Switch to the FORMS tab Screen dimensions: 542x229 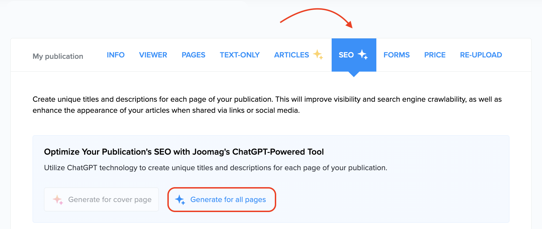(396, 55)
